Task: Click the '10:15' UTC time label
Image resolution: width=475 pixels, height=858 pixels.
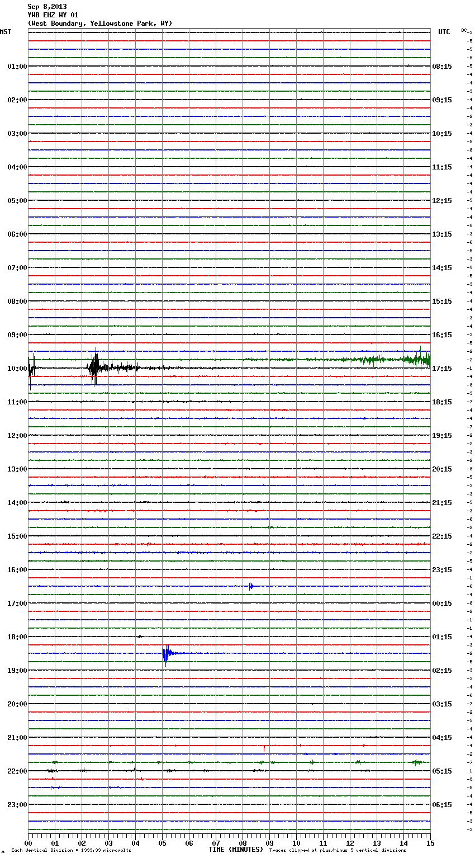Action: [442, 134]
